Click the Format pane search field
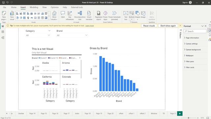Image resolution: width=211 pixels, height=119 pixels. tap(195, 31)
